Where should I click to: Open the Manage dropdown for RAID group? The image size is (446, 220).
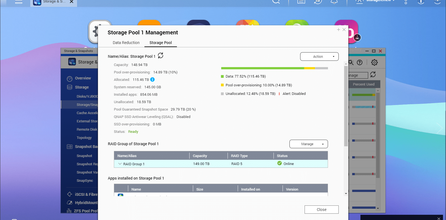click(x=308, y=144)
